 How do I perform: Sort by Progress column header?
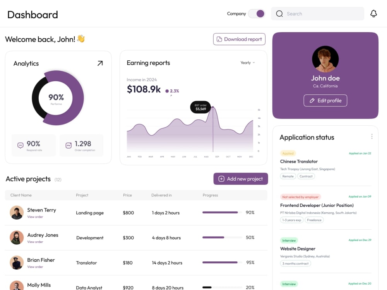pyautogui.click(x=210, y=195)
